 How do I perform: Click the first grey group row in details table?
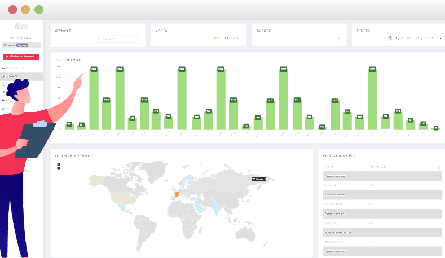coord(382,176)
